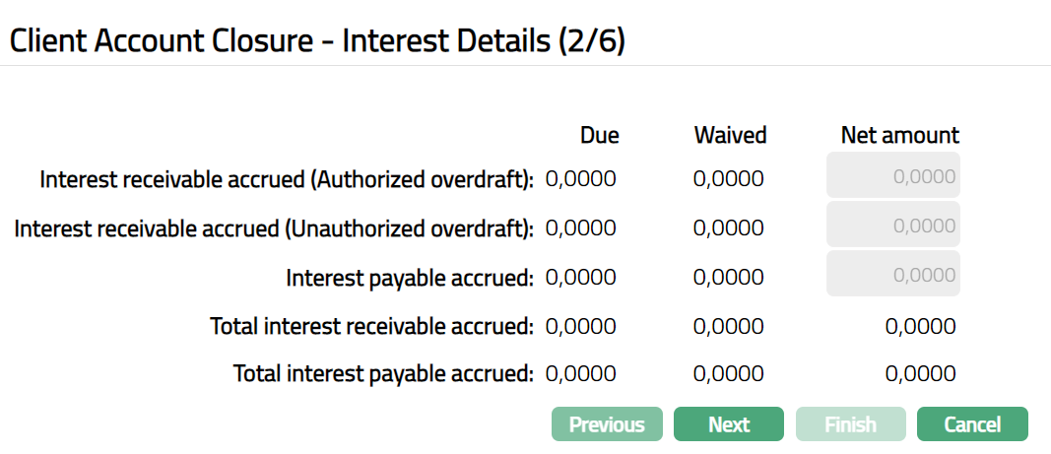Click the Due column header

(599, 135)
